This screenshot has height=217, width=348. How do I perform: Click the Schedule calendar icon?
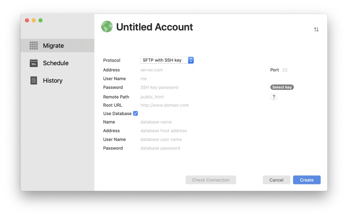pyautogui.click(x=34, y=63)
